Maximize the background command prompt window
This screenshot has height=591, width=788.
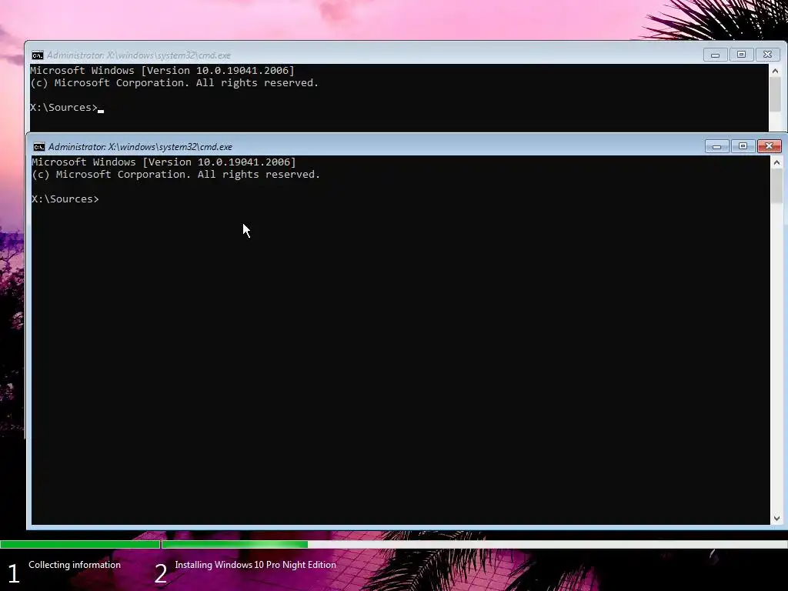tap(741, 55)
